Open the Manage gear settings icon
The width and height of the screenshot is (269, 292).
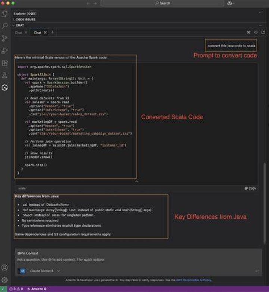point(4,280)
